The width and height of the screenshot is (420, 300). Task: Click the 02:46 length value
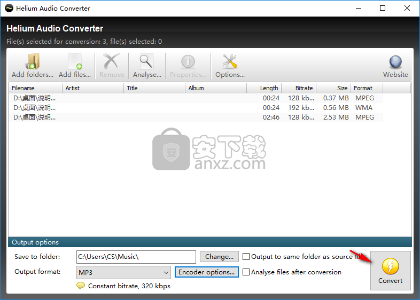coord(271,117)
